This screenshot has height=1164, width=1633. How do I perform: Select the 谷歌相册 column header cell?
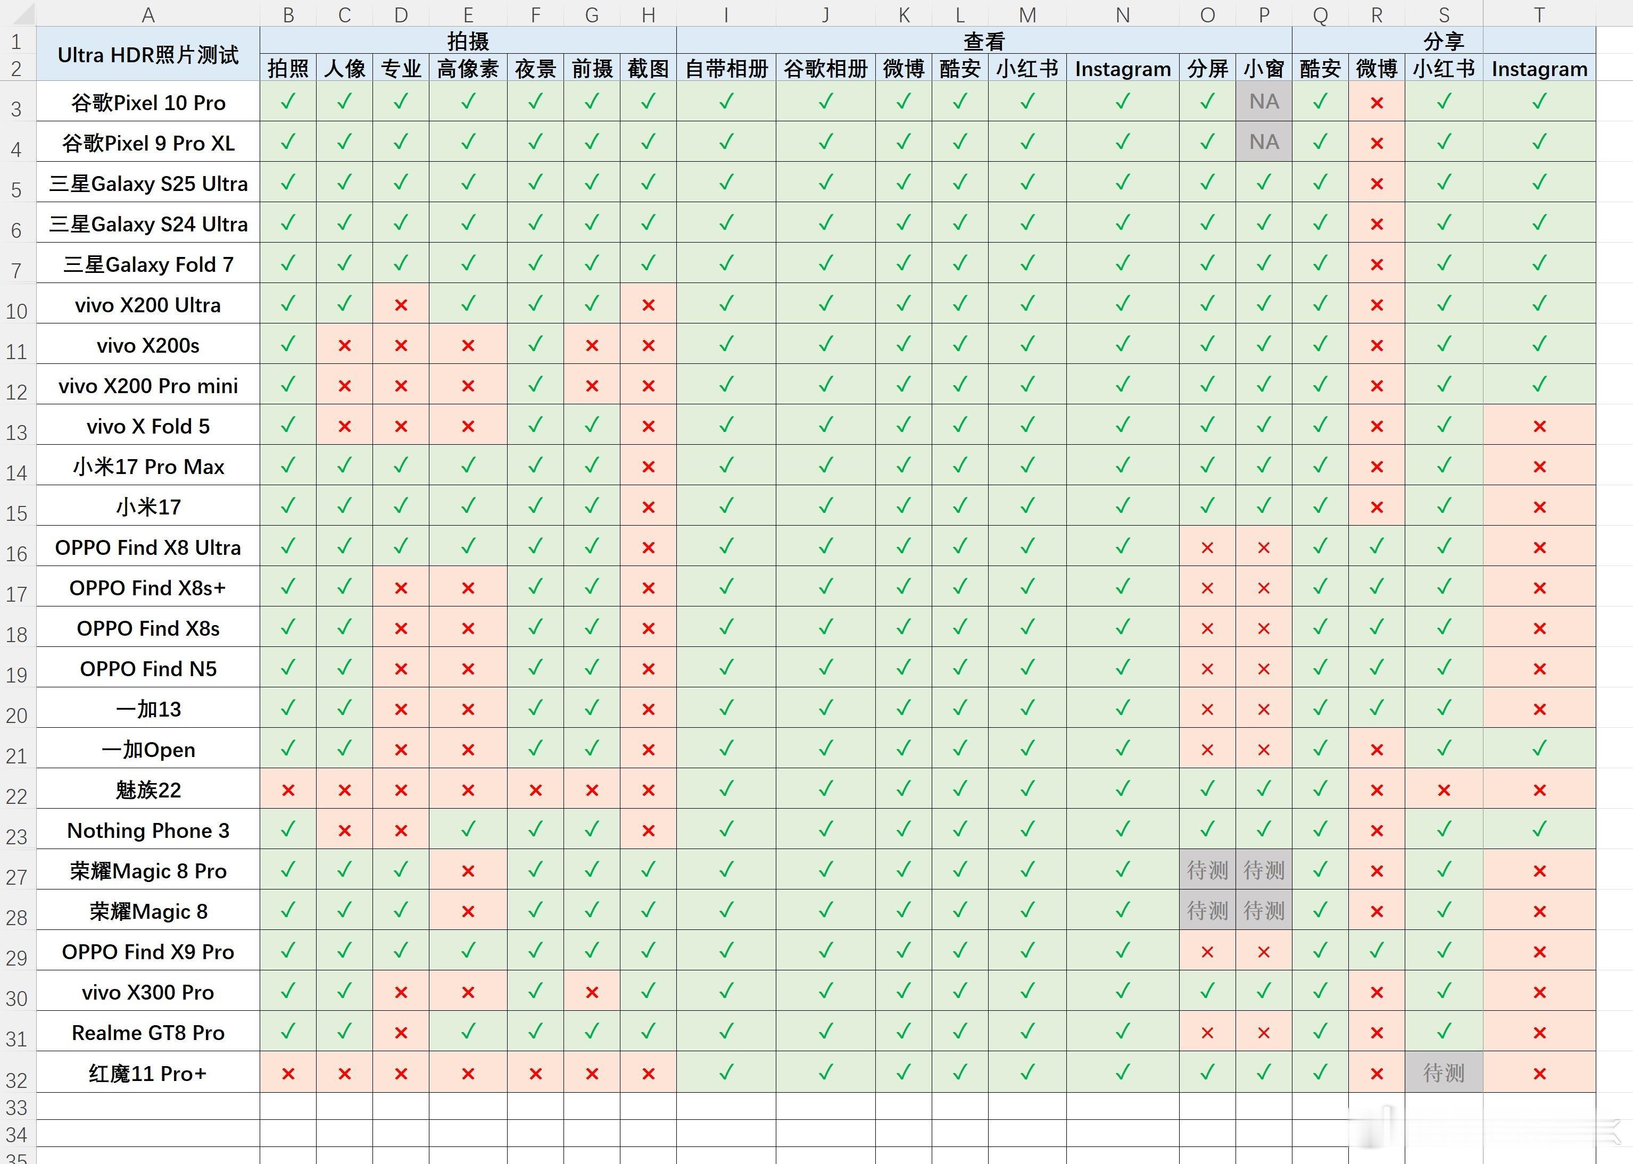825,69
